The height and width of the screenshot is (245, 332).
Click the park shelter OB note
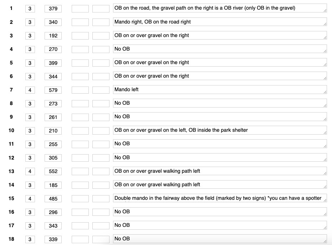219,130
